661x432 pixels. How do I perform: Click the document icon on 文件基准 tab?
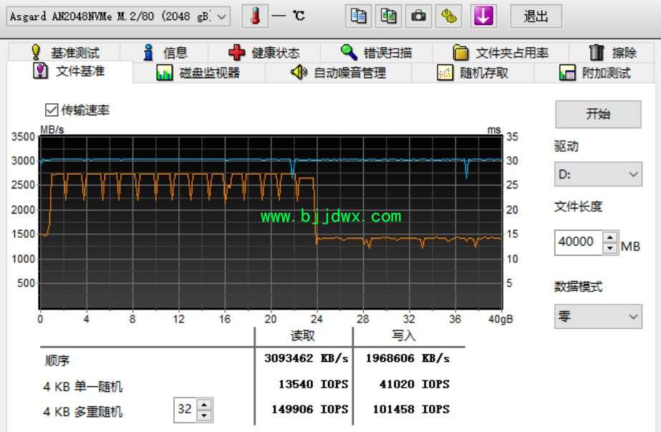[x=40, y=70]
